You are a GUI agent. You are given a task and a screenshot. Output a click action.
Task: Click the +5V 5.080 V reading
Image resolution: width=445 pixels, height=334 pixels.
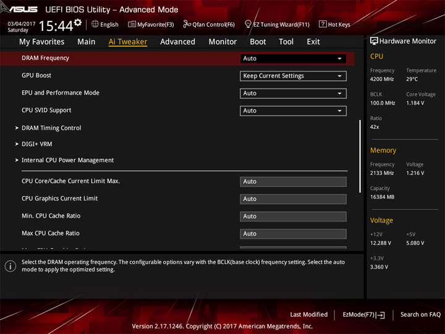pos(415,243)
